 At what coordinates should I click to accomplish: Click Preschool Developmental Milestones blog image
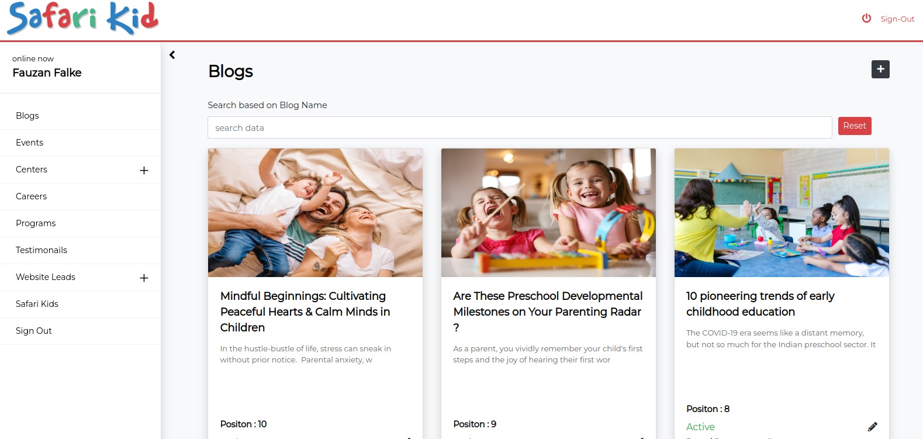tap(548, 213)
